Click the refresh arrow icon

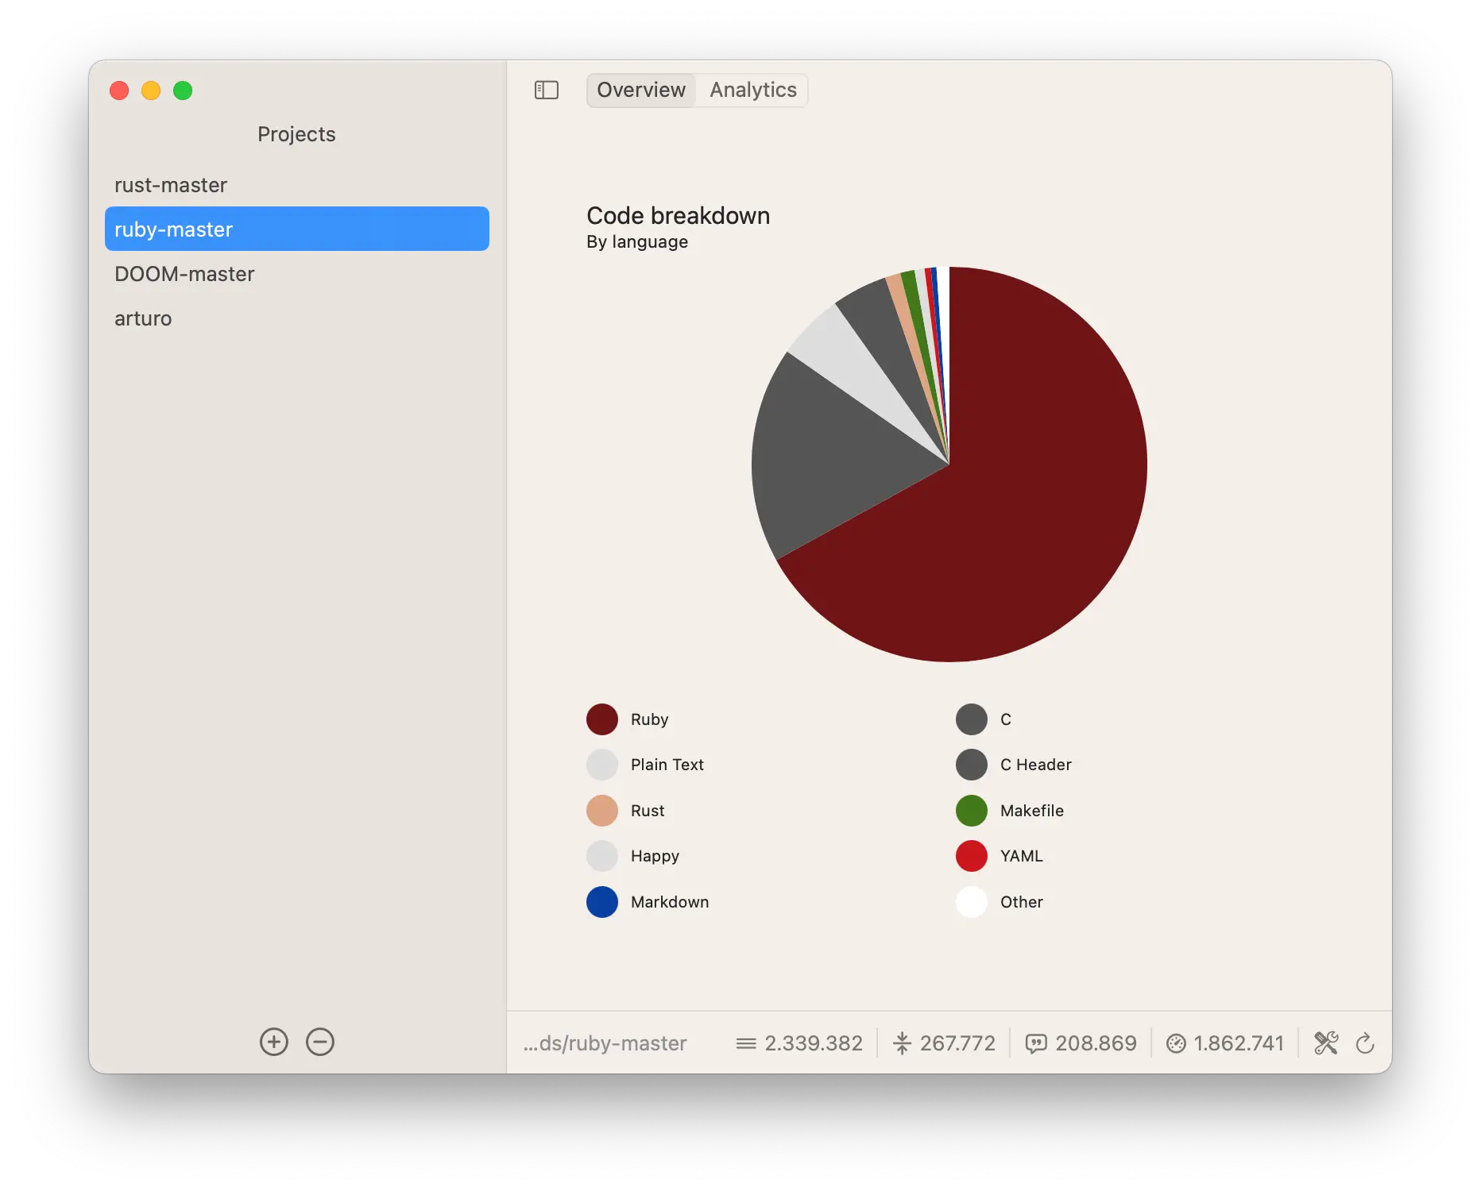click(x=1365, y=1043)
